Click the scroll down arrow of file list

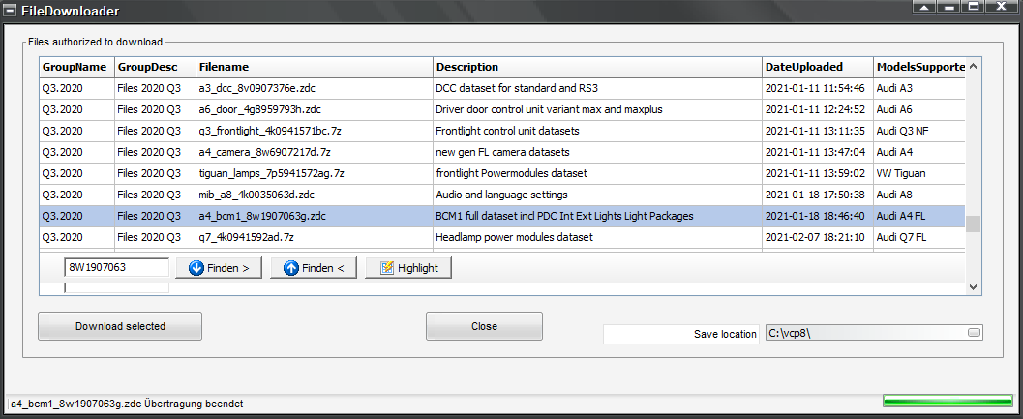coord(973,286)
